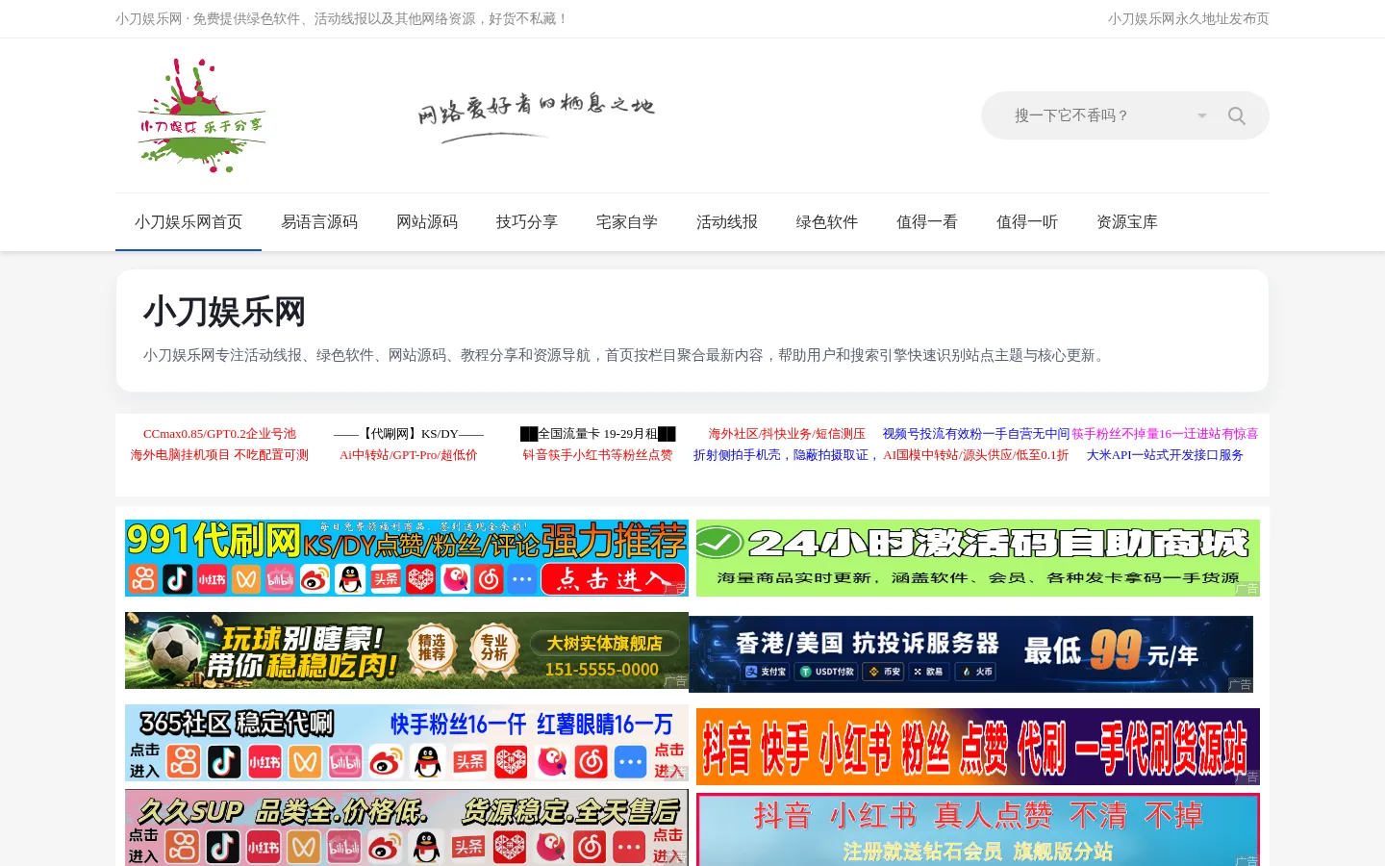Open AI国模中转站/源头供应/低至0.1折 link
The height and width of the screenshot is (866, 1385).
click(976, 455)
